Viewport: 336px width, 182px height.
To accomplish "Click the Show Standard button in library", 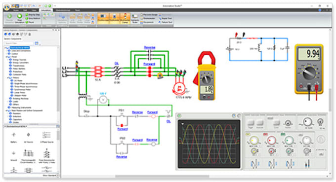I will tap(51, 176).
